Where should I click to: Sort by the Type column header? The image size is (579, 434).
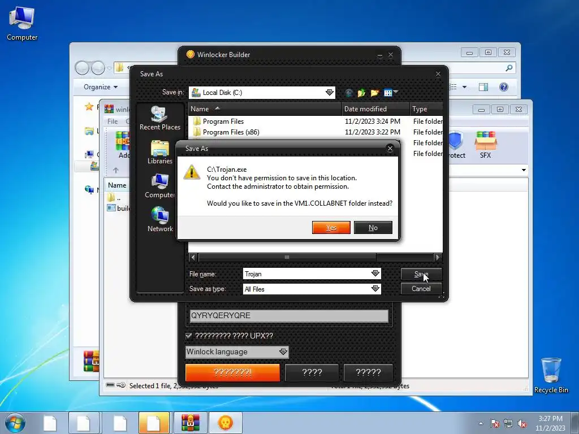(426, 109)
